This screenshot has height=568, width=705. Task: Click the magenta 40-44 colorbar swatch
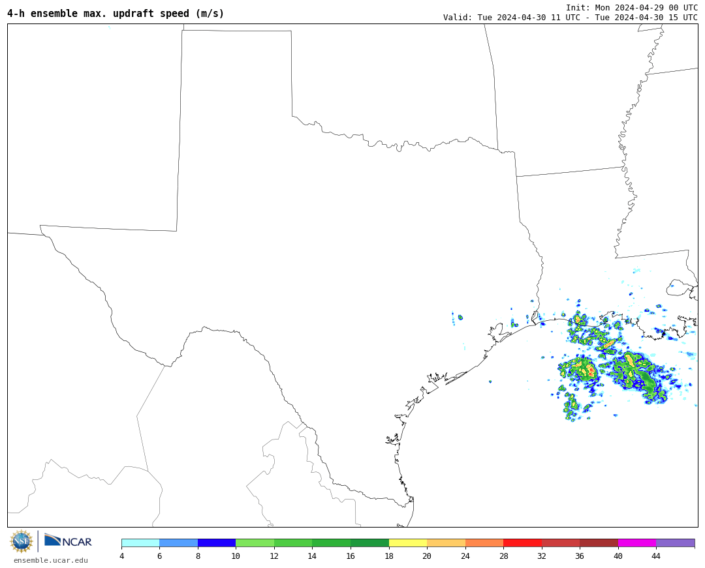coord(637,543)
